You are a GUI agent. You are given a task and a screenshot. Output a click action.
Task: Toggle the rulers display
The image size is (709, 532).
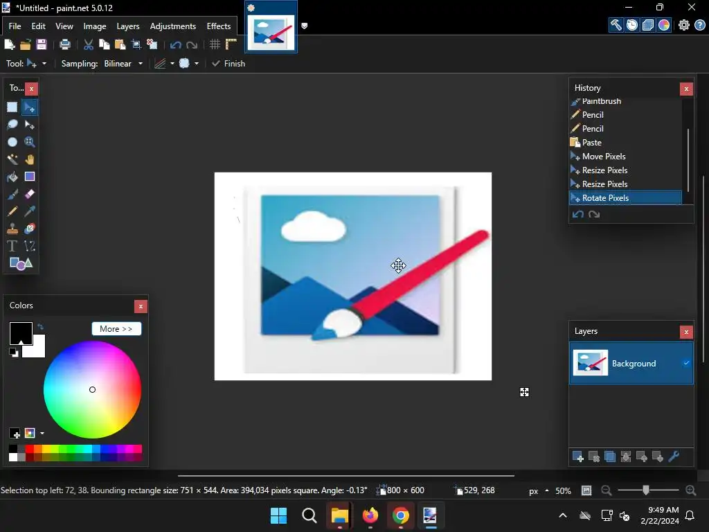pyautogui.click(x=231, y=44)
